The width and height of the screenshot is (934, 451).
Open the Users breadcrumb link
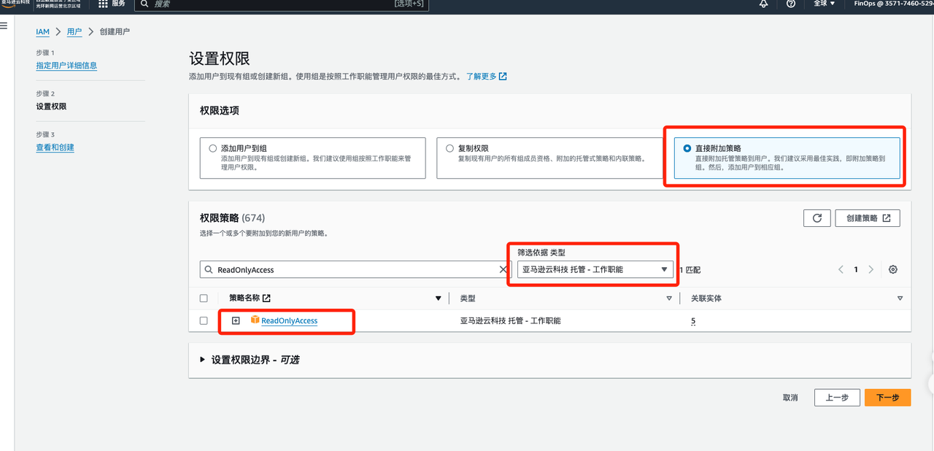click(74, 32)
